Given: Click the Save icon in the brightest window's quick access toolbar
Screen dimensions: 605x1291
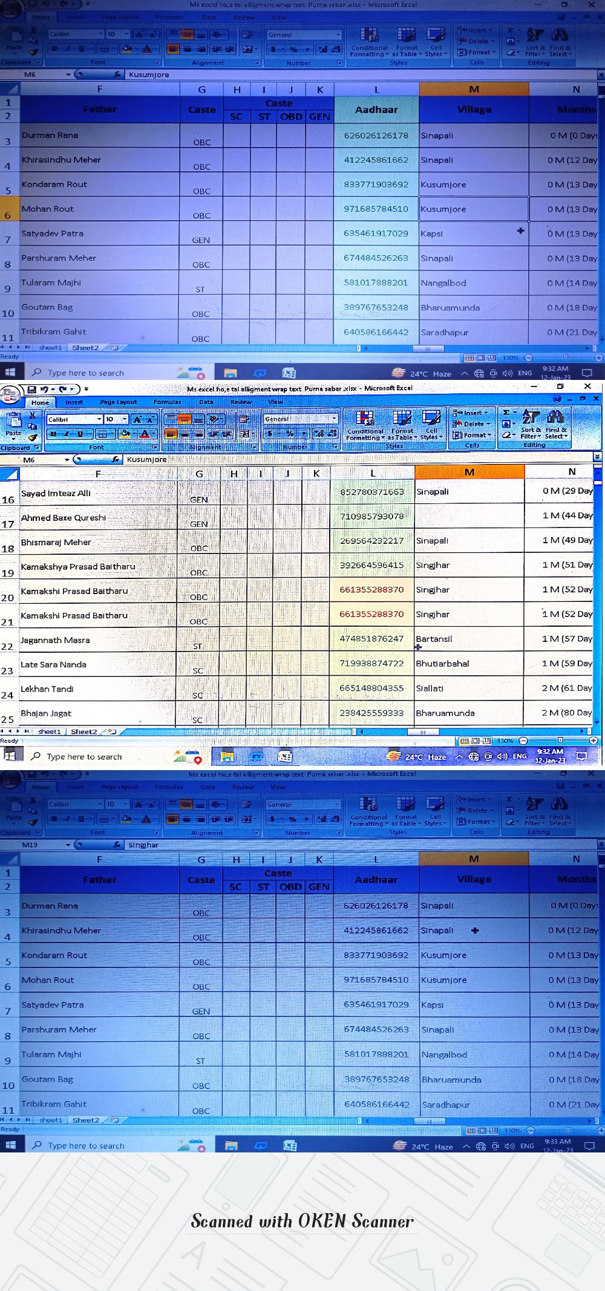Looking at the screenshot, I should [31, 389].
